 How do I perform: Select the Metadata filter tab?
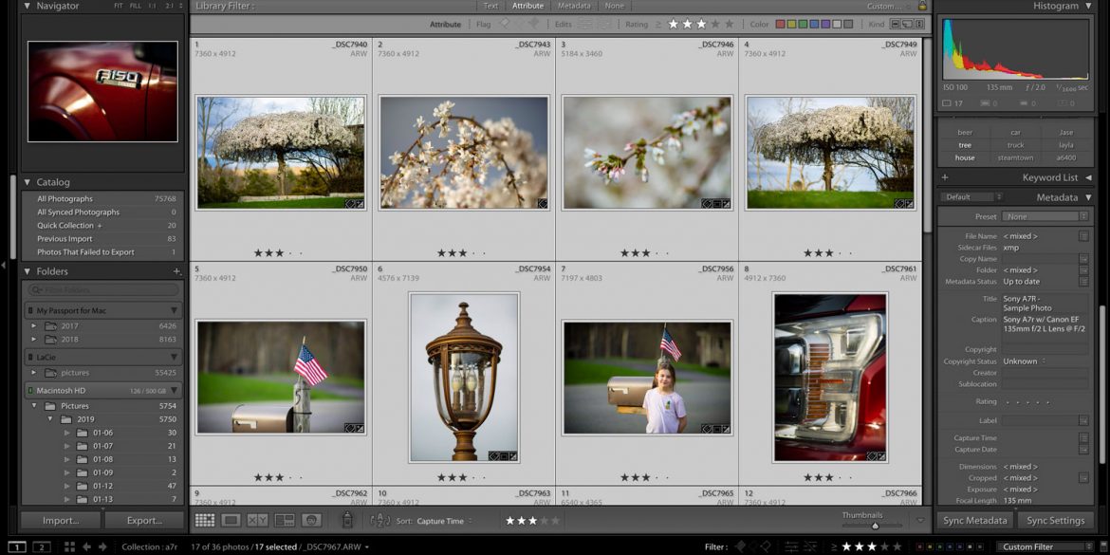click(574, 6)
